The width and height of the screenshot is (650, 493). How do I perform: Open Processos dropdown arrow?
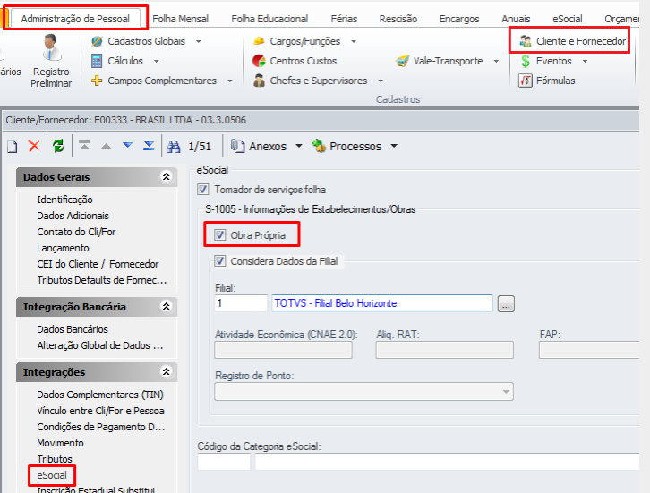[394, 146]
